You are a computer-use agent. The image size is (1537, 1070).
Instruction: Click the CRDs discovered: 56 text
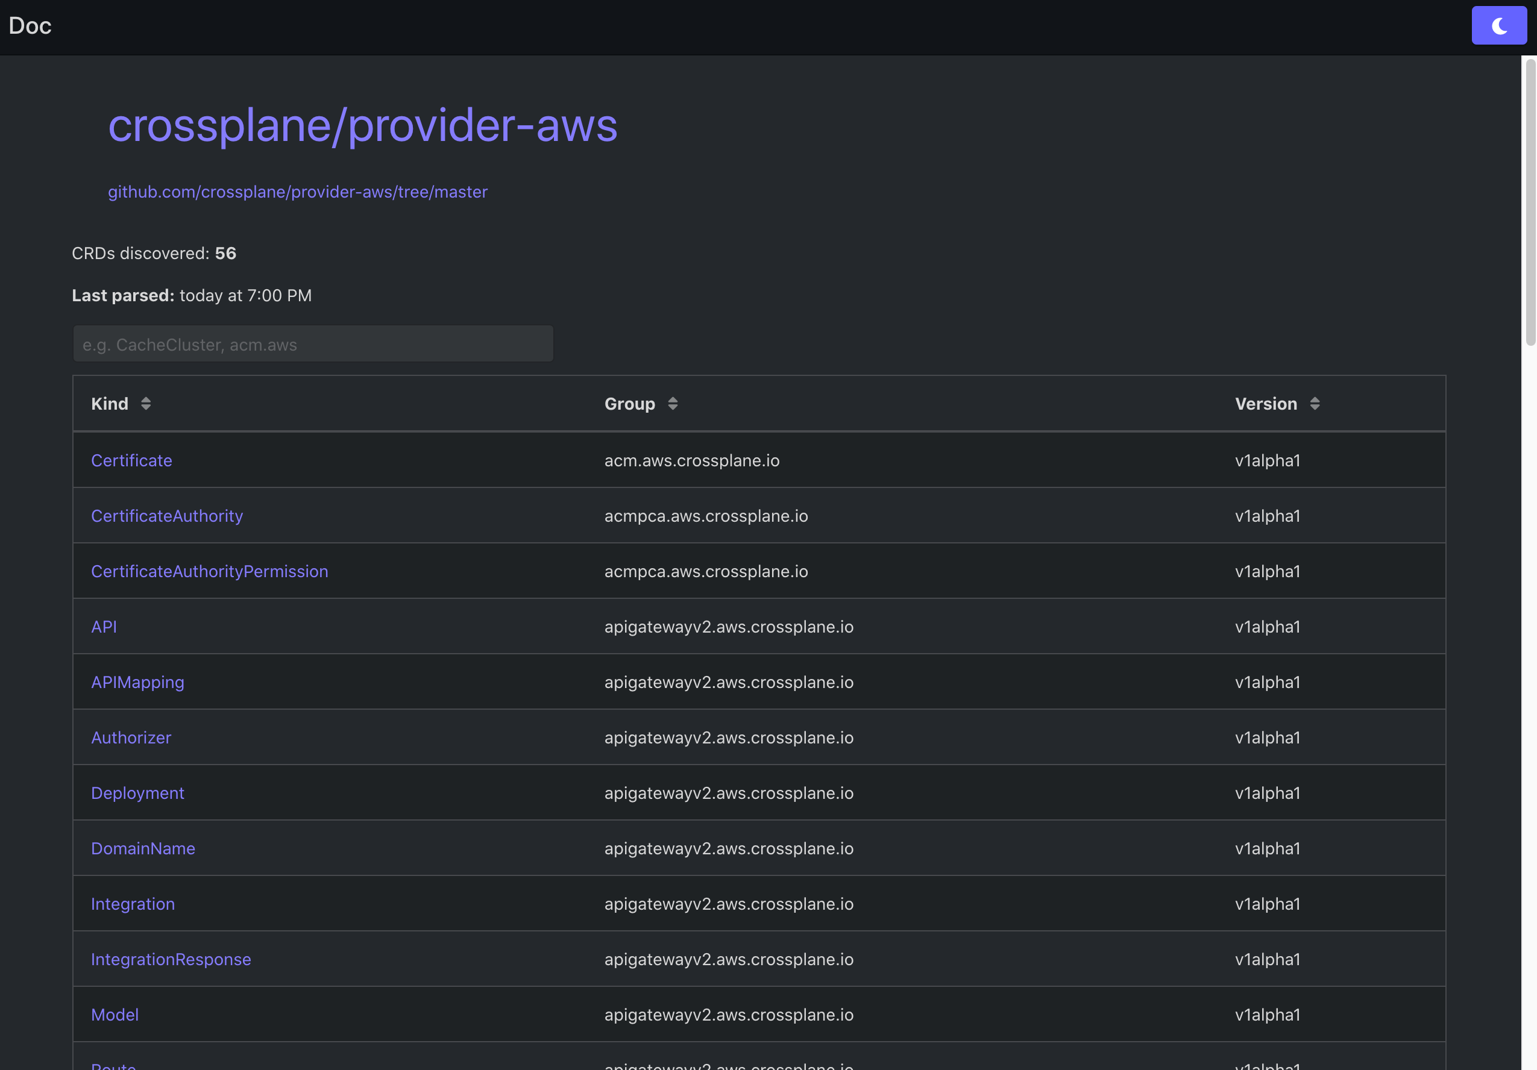154,254
